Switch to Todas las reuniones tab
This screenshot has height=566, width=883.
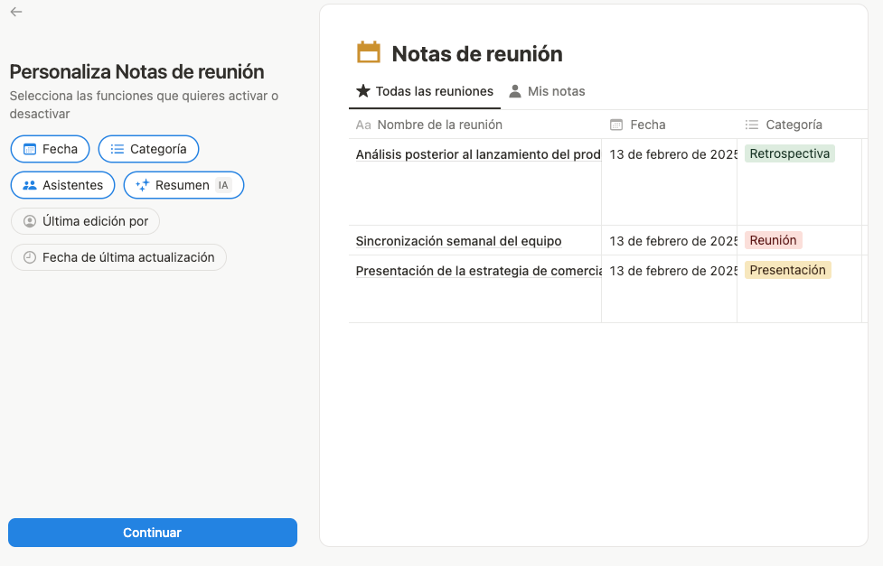425,91
